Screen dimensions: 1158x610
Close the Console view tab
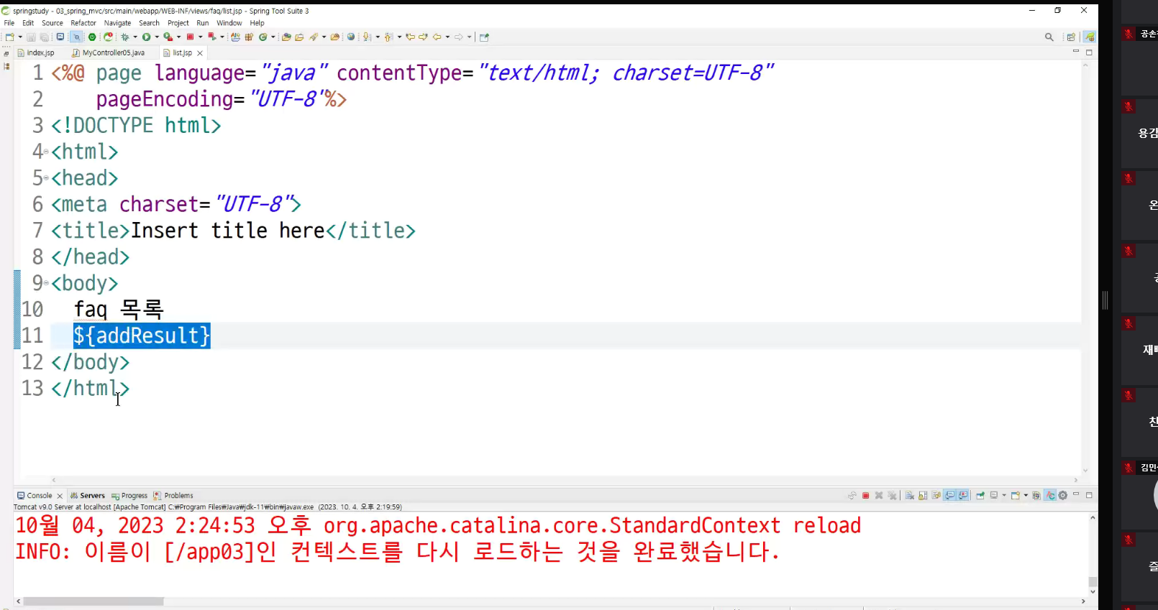coord(60,496)
